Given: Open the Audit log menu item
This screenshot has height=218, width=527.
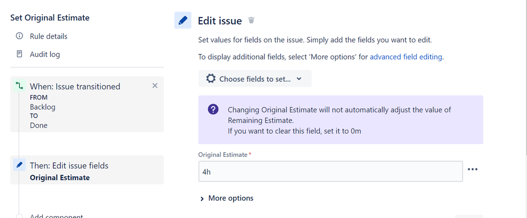Looking at the screenshot, I should coord(45,54).
